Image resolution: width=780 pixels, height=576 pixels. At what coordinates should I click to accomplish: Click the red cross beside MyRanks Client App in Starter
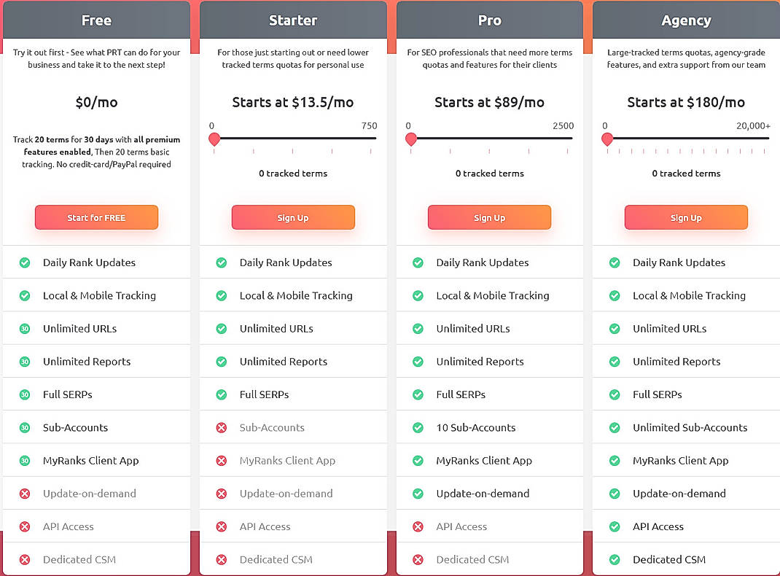222,460
